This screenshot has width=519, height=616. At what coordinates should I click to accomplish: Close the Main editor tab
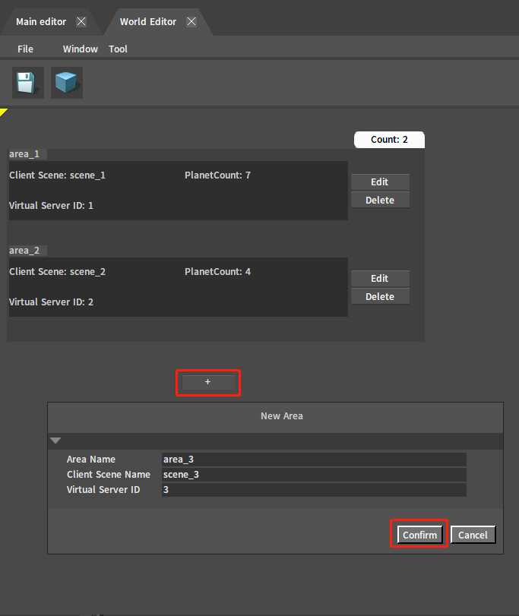[x=81, y=22]
